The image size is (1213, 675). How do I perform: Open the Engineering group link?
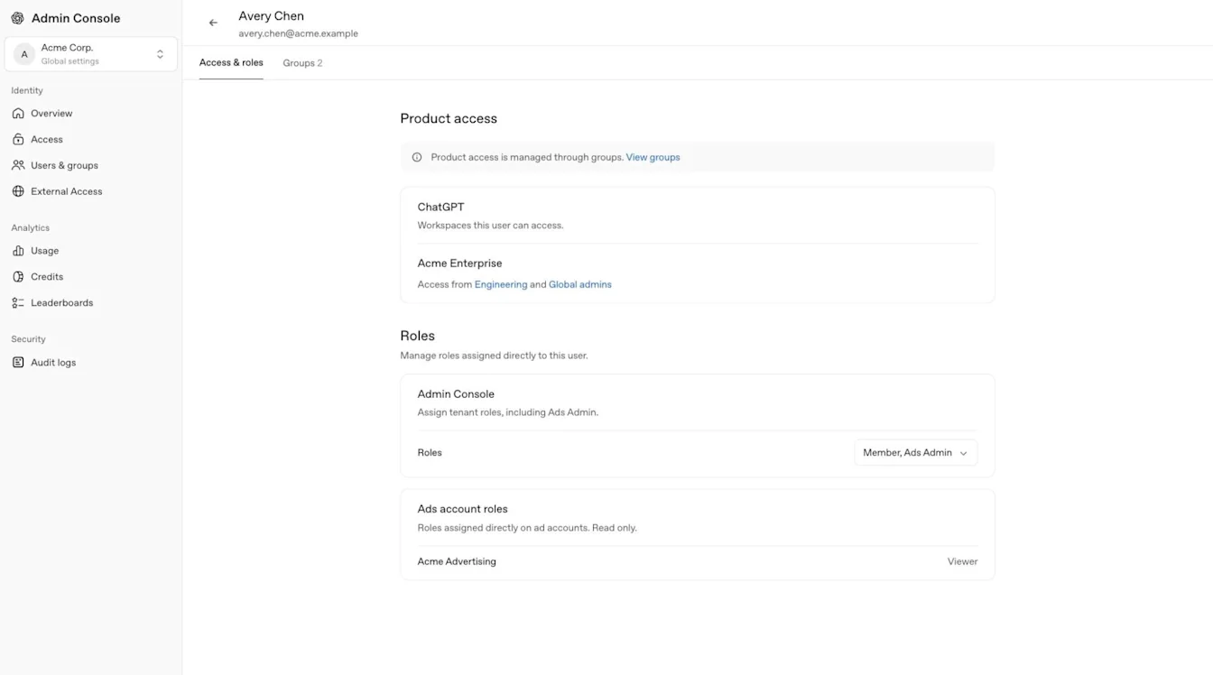point(501,284)
